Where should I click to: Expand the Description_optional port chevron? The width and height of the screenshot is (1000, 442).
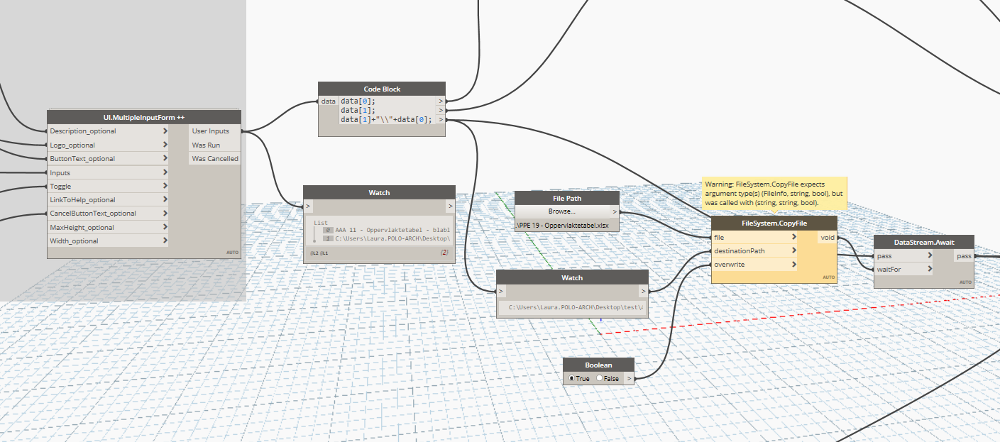point(165,131)
